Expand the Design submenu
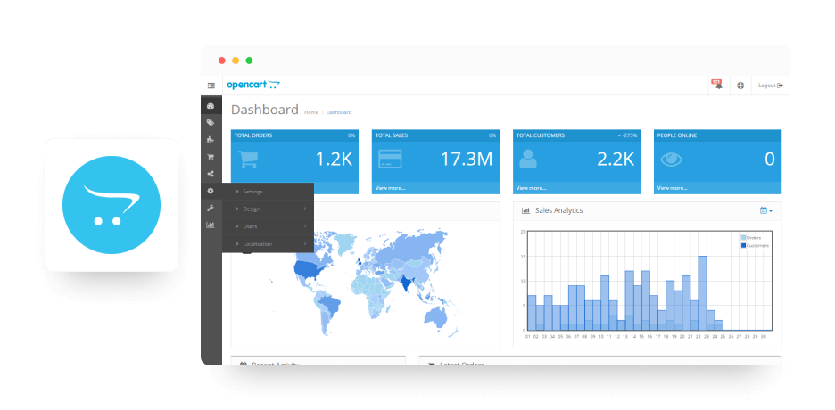Viewport: 835px width, 410px height. click(268, 209)
